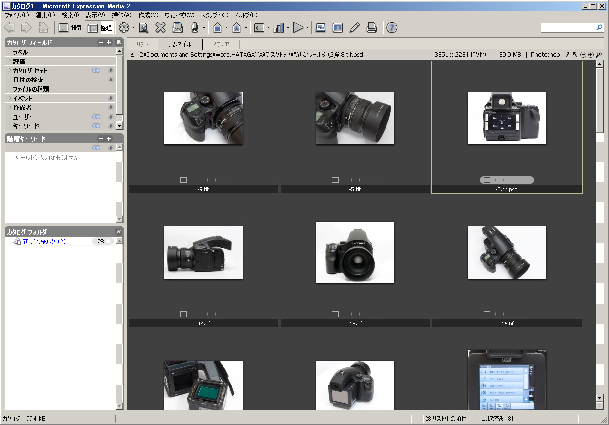Click the 情報 info panel button
Image resolution: width=609 pixels, height=425 pixels.
(71, 28)
